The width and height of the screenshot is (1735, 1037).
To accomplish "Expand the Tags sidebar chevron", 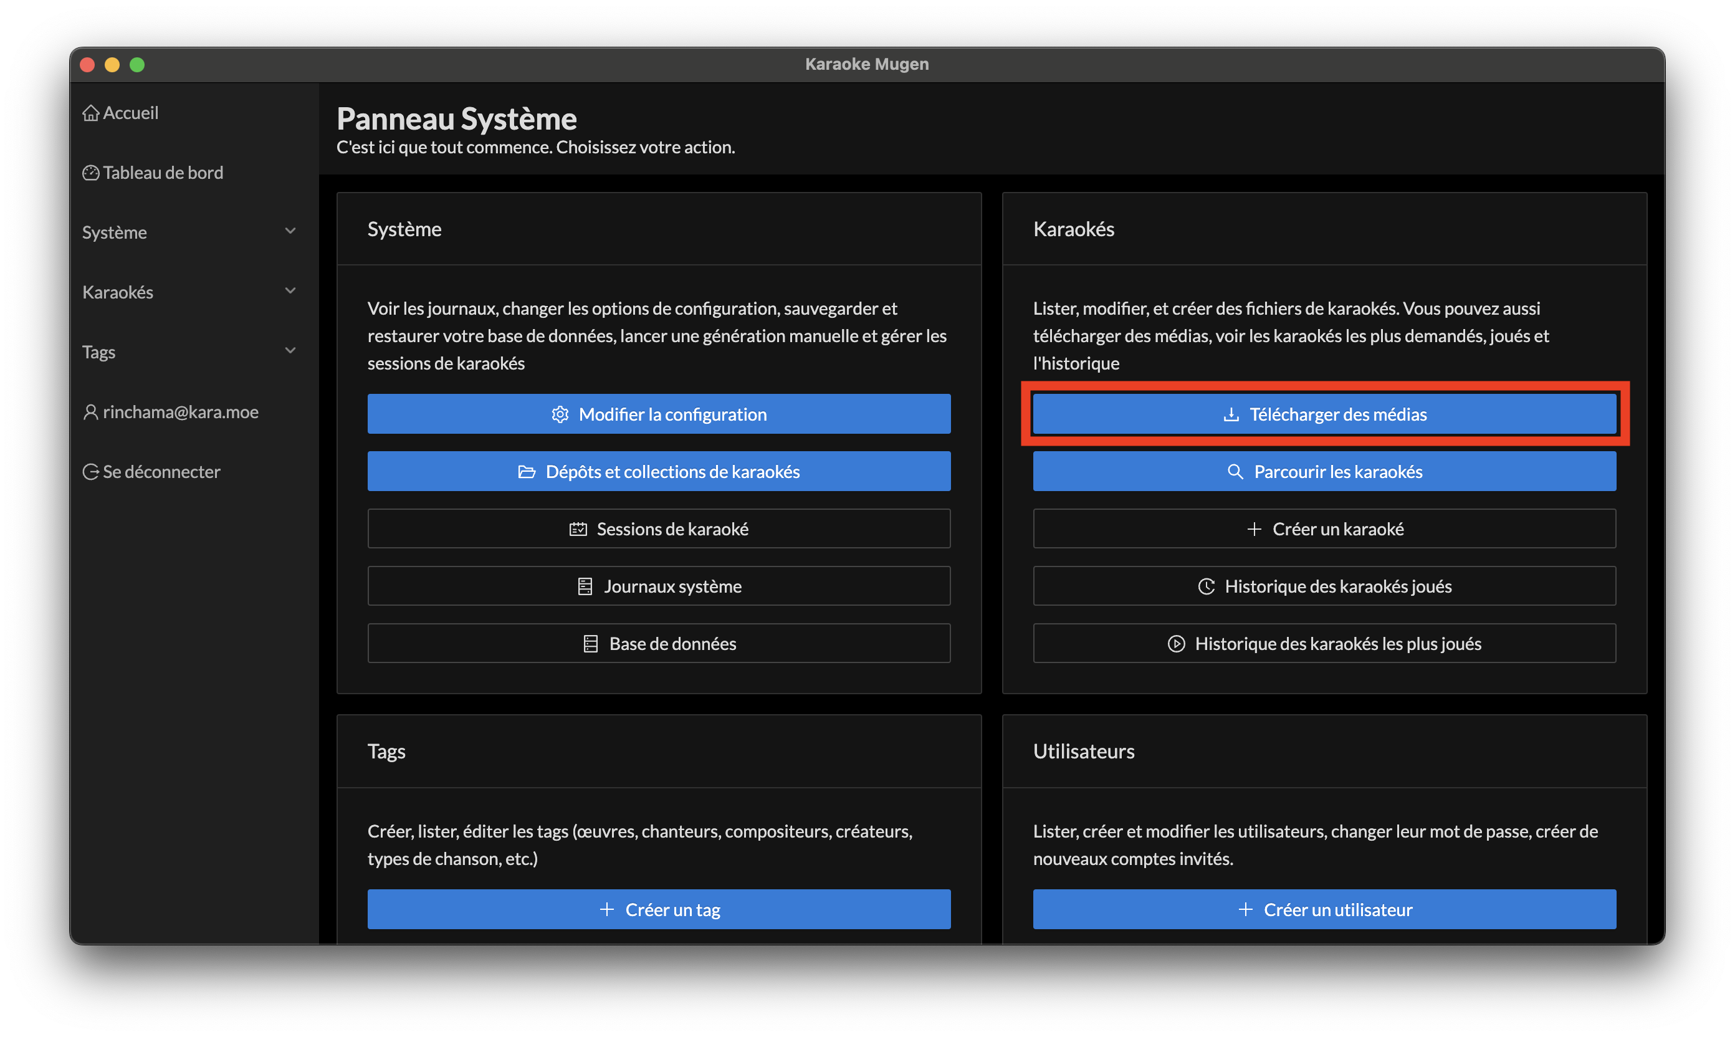I will pyautogui.click(x=290, y=351).
